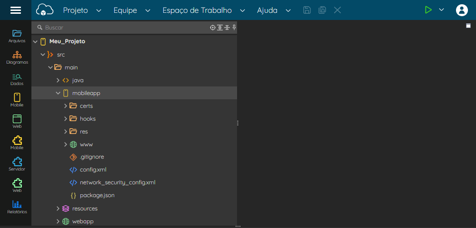Click the Buscar search field
The width and height of the screenshot is (476, 228).
121,28
